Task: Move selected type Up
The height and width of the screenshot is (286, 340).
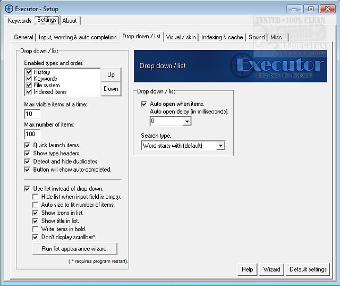Action: pos(111,74)
